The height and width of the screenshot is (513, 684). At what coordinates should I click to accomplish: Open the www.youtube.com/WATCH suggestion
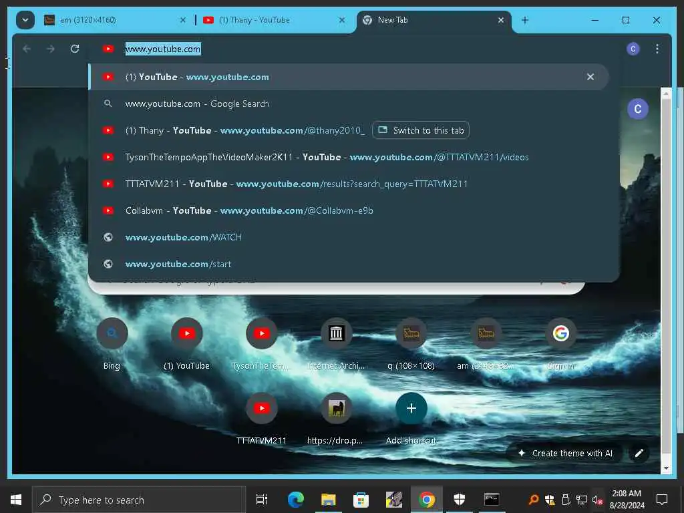click(349, 237)
